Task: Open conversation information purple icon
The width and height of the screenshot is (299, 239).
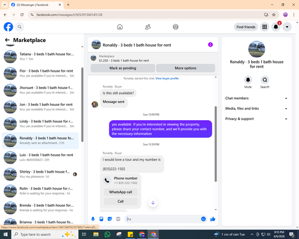Action: tap(210, 45)
